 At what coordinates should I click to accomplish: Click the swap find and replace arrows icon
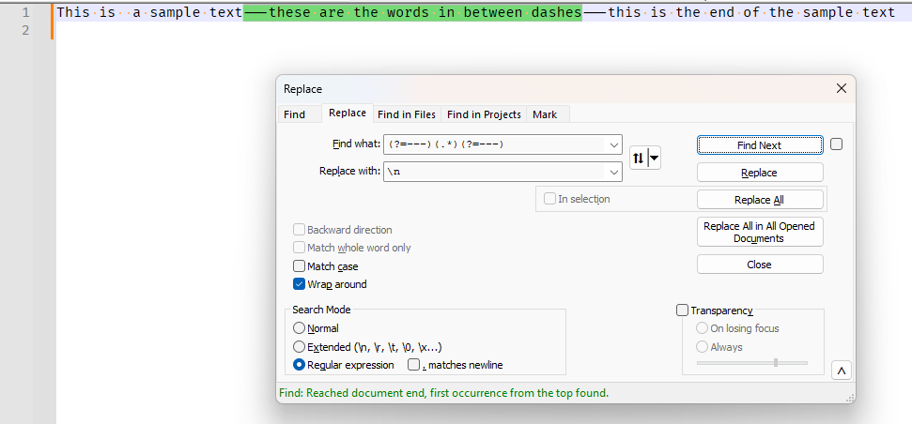coord(638,159)
